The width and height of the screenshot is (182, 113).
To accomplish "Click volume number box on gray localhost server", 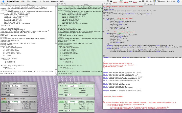I will click(12, 95).
